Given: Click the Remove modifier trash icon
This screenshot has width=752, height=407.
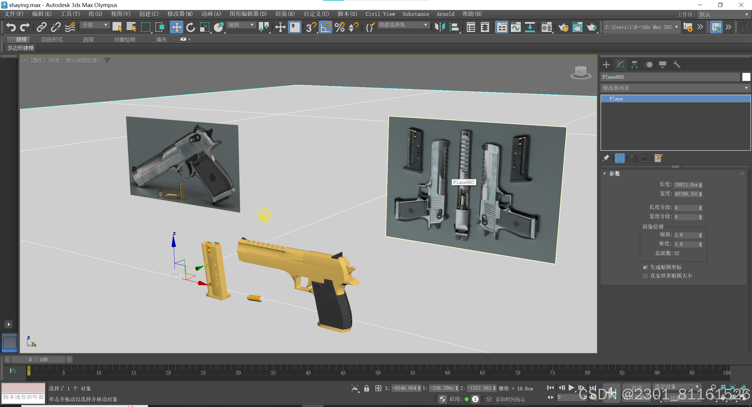Looking at the screenshot, I should click(x=644, y=158).
